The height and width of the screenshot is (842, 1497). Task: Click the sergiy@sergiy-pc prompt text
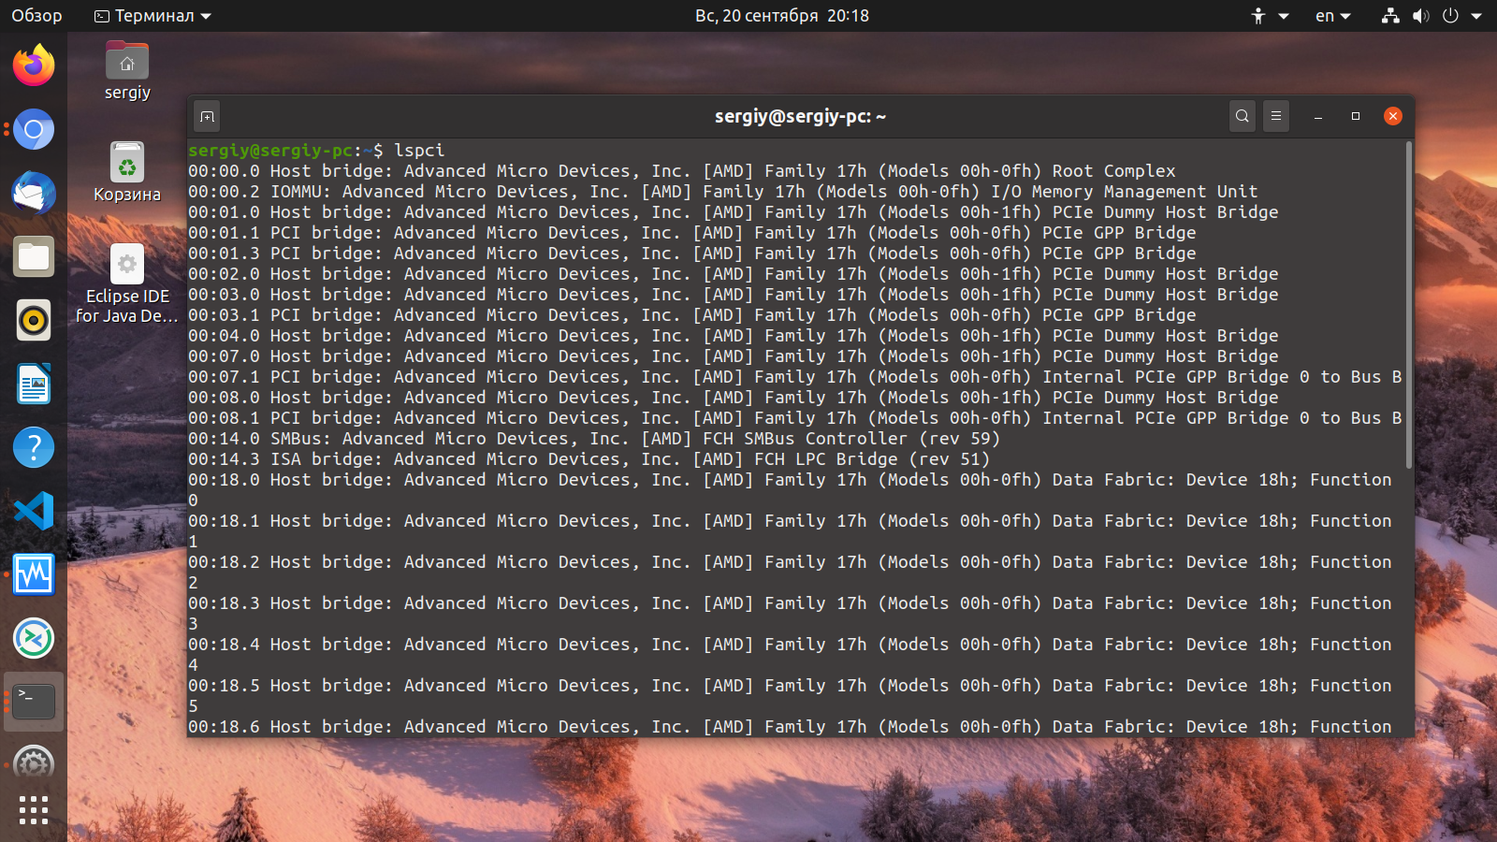pyautogui.click(x=270, y=151)
